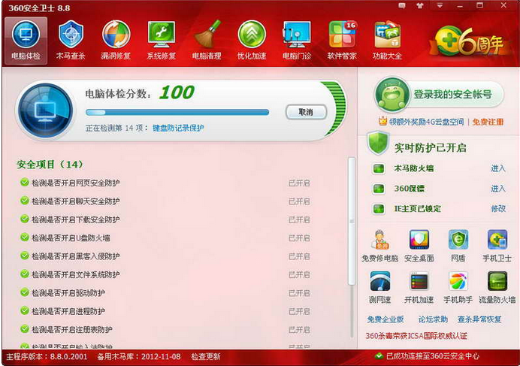
Task: Click 领额外奖励4G云盘空间 link
Action: [427, 122]
